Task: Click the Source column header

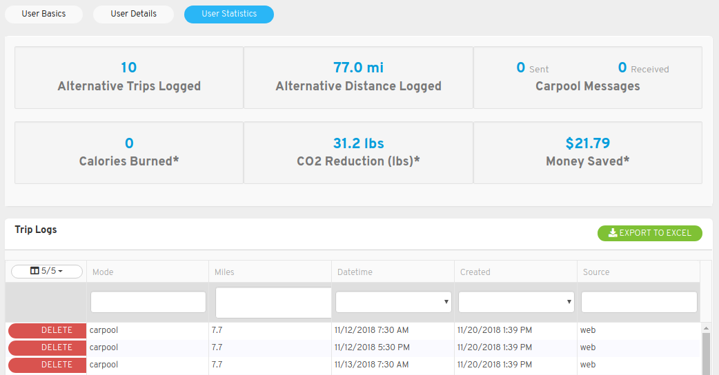Action: [x=638, y=272]
